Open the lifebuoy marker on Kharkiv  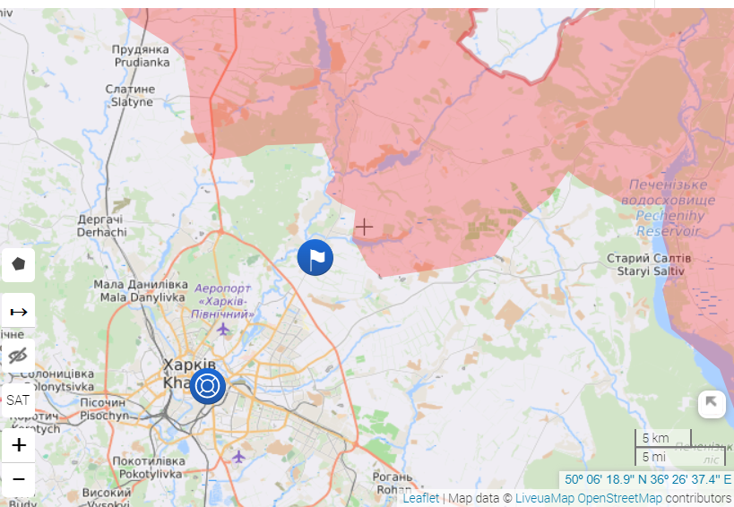pyautogui.click(x=207, y=386)
